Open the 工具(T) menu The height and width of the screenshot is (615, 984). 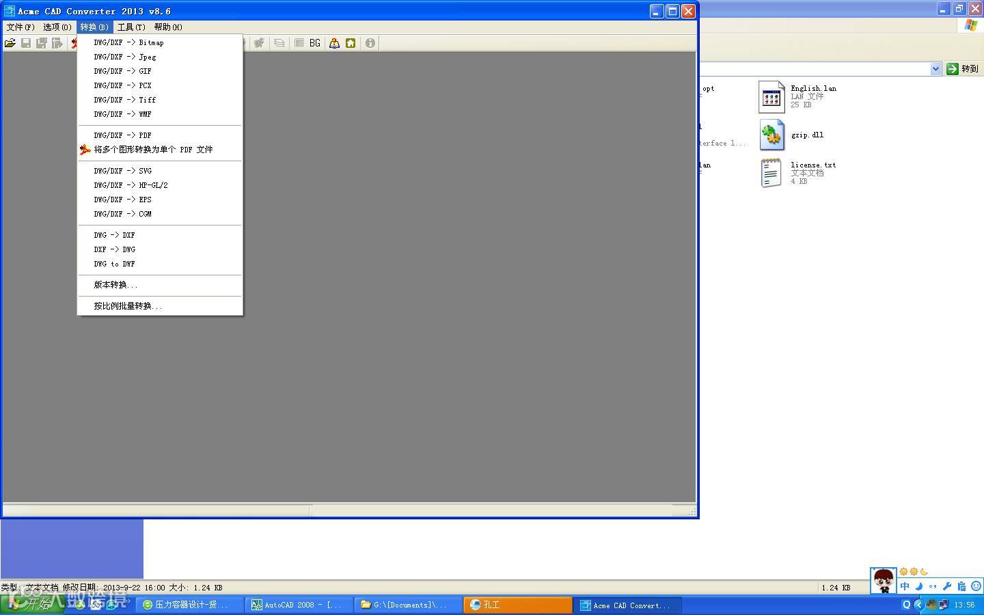pos(131,27)
